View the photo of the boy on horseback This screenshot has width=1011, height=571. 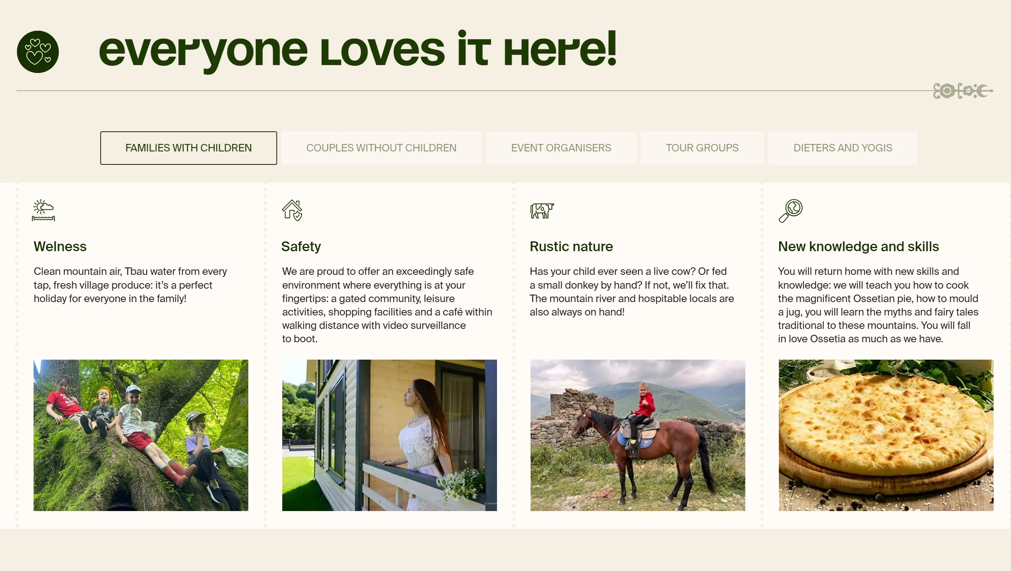pyautogui.click(x=638, y=435)
